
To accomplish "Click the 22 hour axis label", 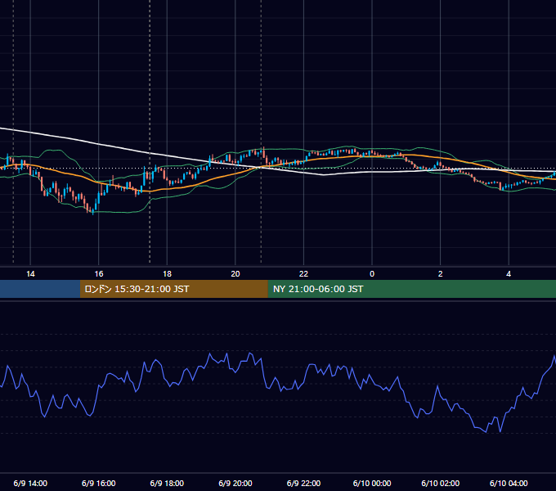I will pos(303,274).
